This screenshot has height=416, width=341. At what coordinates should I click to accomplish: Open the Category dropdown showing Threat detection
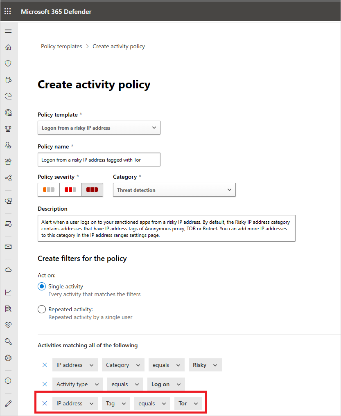point(174,189)
